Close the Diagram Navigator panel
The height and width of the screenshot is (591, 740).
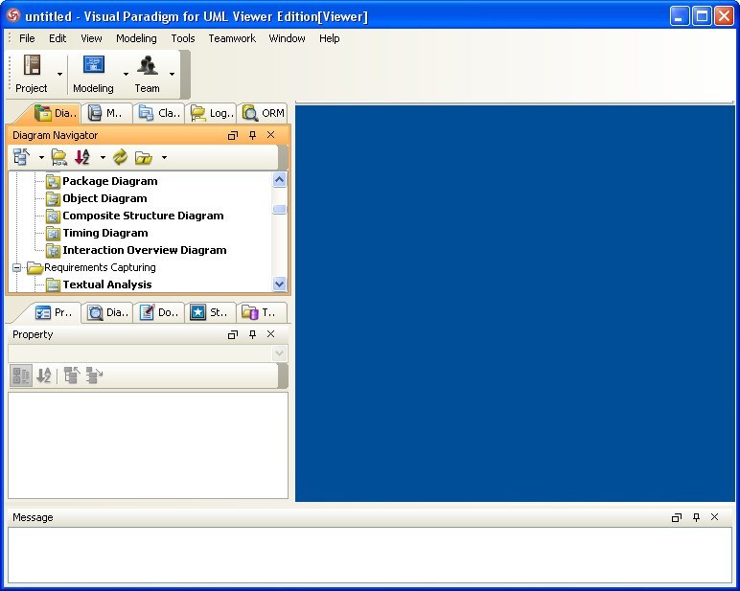pos(271,135)
